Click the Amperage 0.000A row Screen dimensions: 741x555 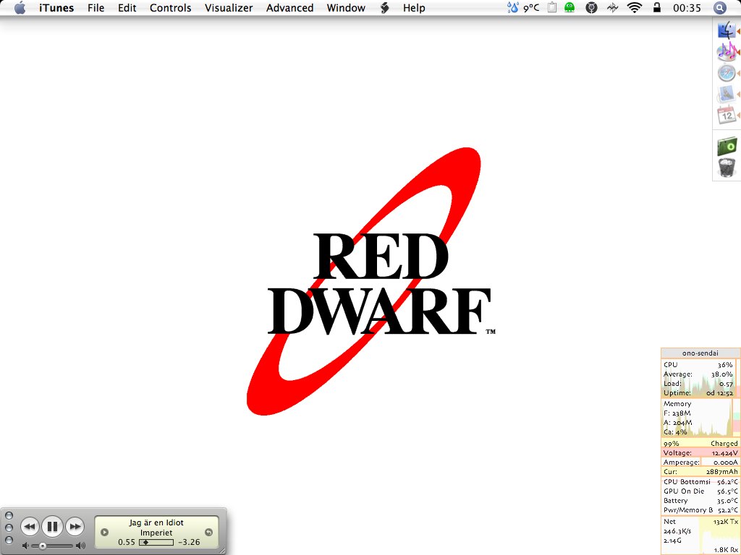700,462
